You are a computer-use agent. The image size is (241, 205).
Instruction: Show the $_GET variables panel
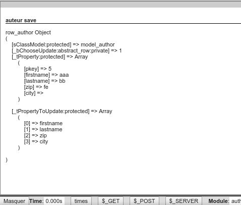[110, 201]
